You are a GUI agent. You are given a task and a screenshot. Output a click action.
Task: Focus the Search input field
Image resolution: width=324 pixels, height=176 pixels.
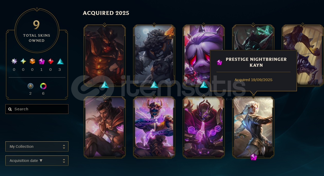click(x=37, y=109)
